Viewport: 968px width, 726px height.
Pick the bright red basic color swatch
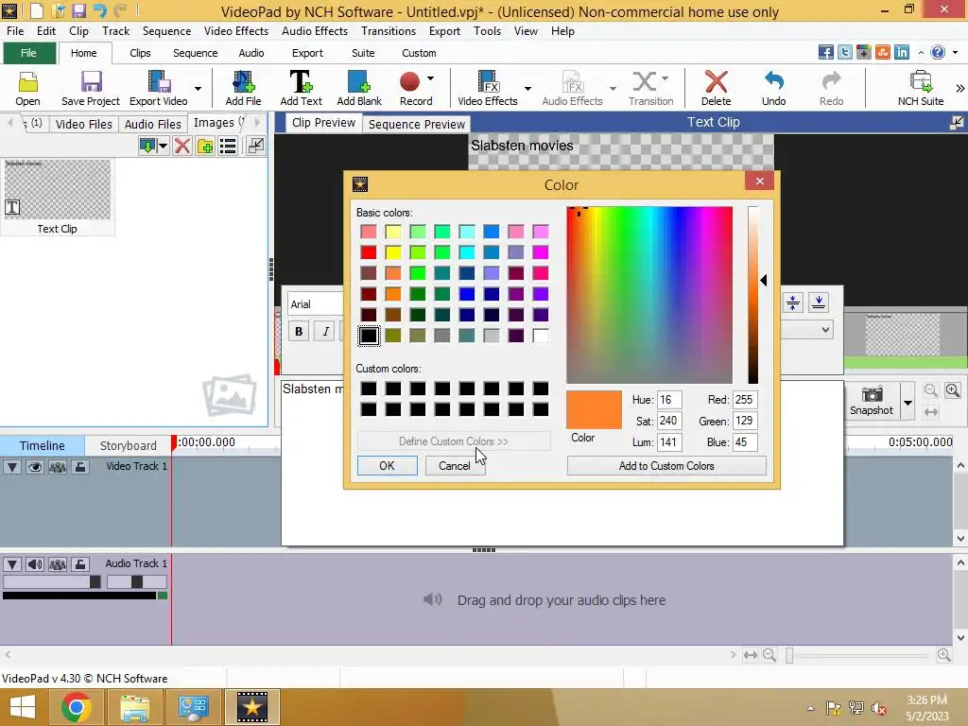point(369,252)
